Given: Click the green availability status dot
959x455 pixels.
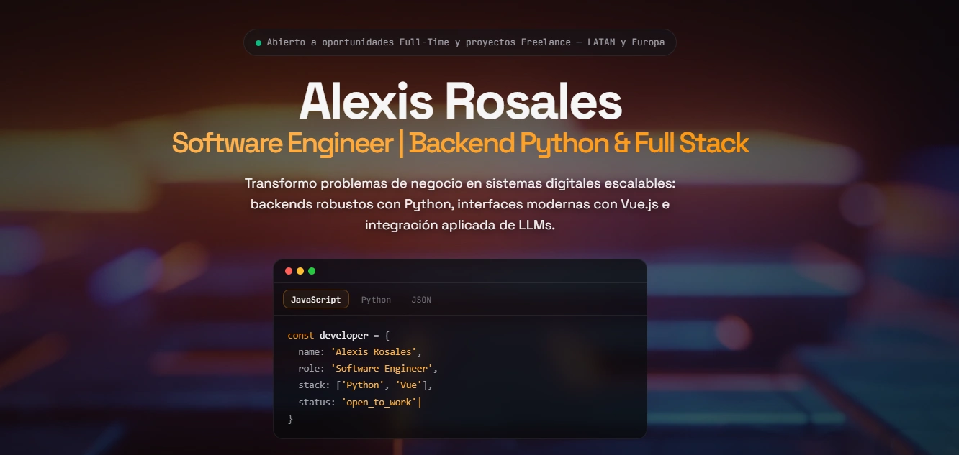Looking at the screenshot, I should (x=258, y=42).
